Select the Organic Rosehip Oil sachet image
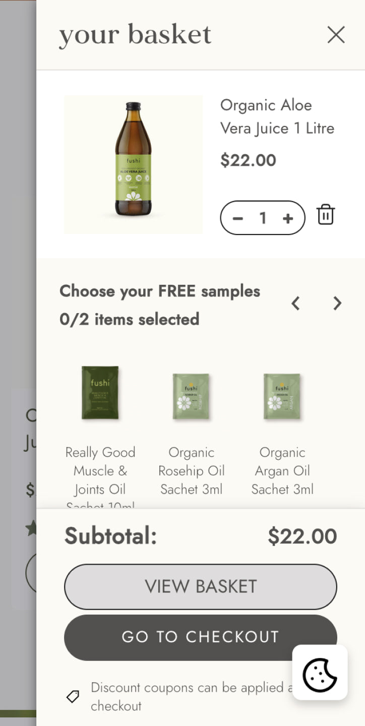 point(191,396)
